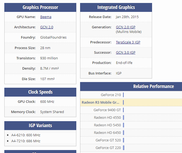Select the A4-6210: 600 MHz variant
The image size is (182, 153).
click(x=26, y=135)
